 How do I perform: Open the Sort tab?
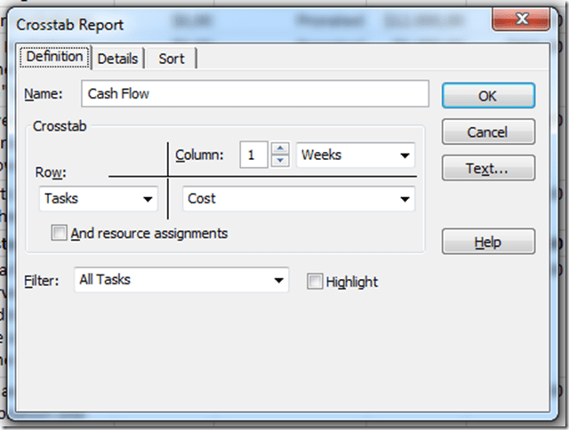(x=172, y=59)
